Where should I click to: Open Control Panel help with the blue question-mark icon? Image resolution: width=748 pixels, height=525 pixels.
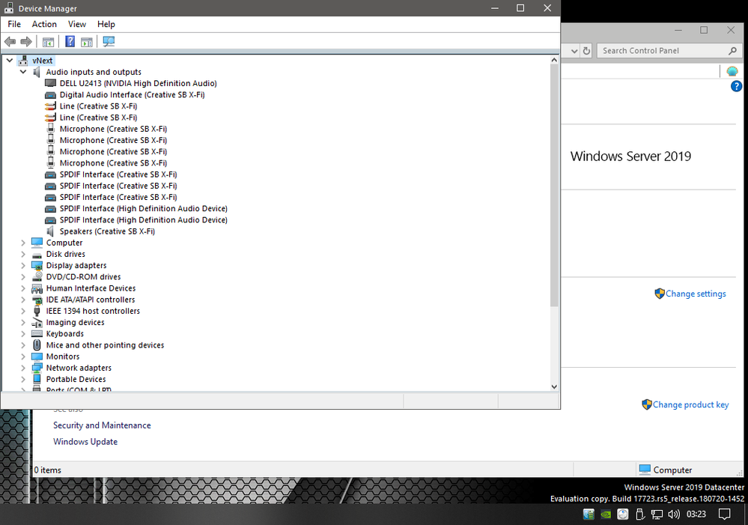point(736,86)
